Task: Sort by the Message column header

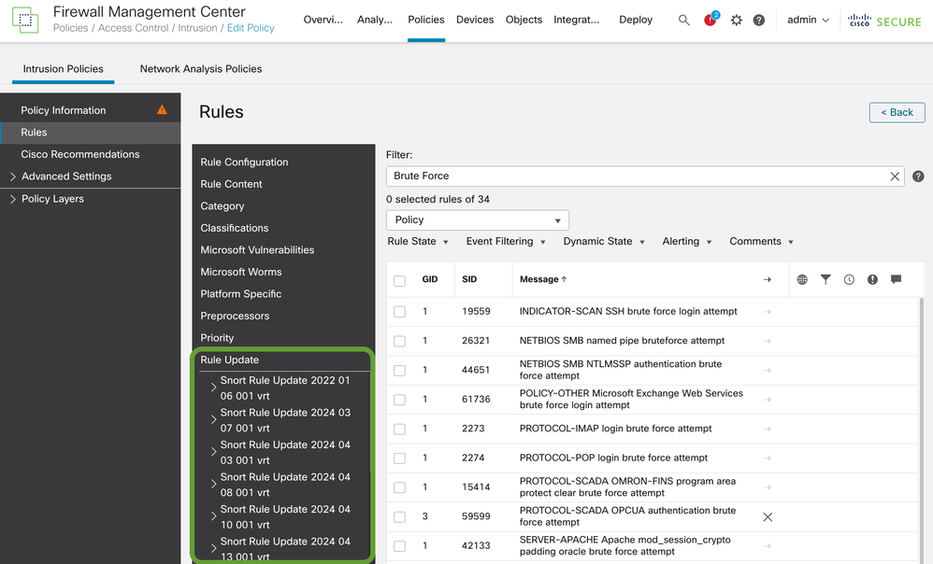Action: click(x=543, y=279)
